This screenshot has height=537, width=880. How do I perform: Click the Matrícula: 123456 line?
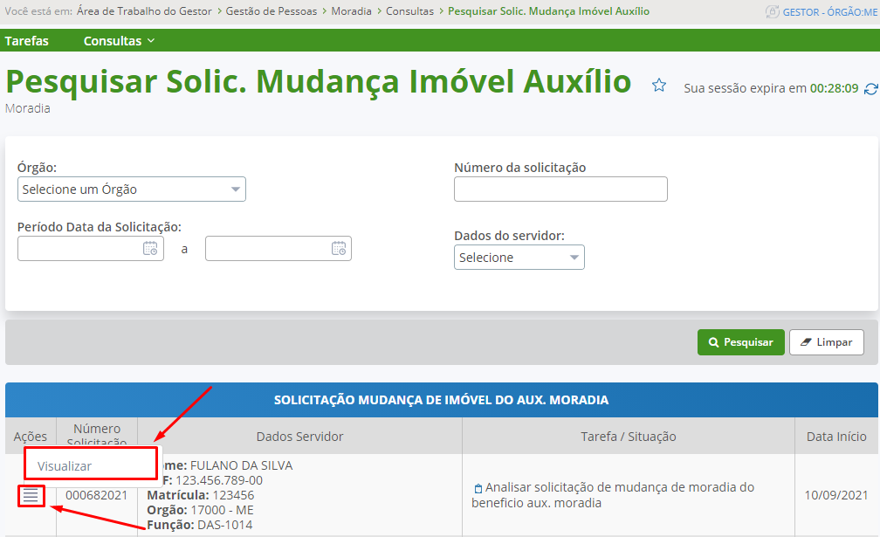pyautogui.click(x=201, y=495)
